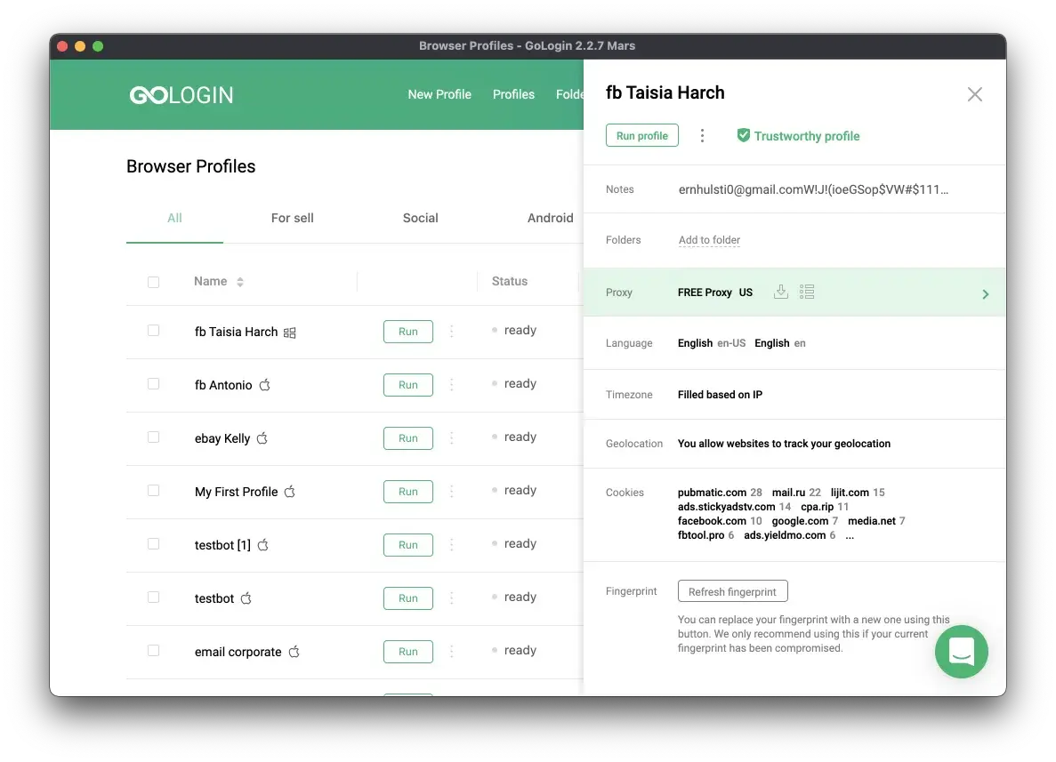Screen dimensions: 1056x762
Task: Click Apple icon next to testbot
Action: [246, 598]
